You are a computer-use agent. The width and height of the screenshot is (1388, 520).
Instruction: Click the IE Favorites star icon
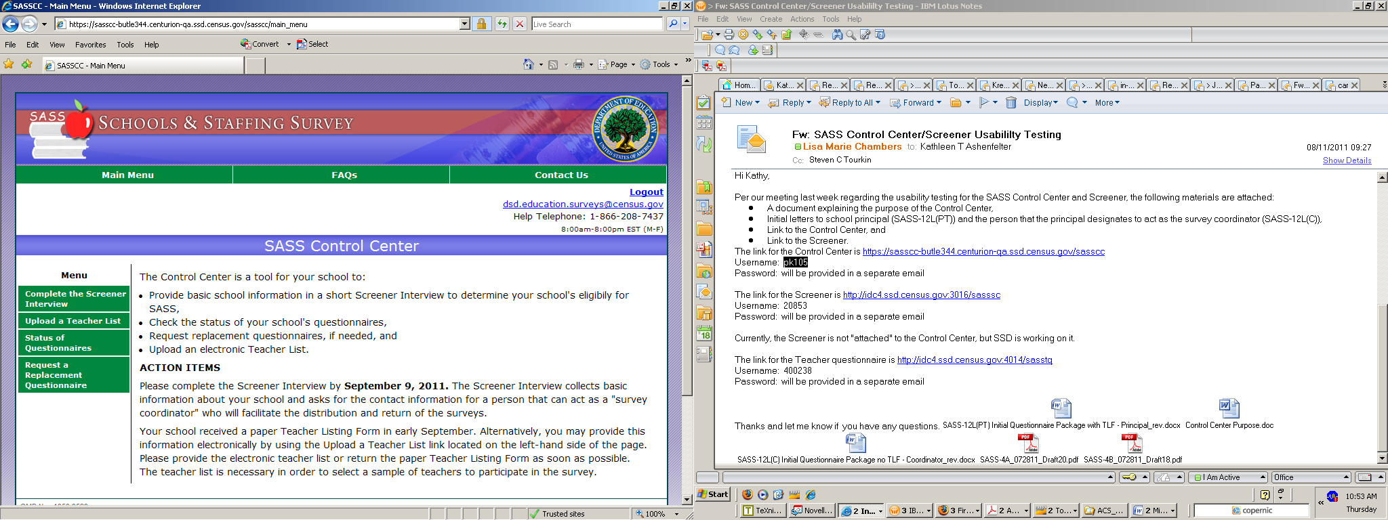(9, 64)
